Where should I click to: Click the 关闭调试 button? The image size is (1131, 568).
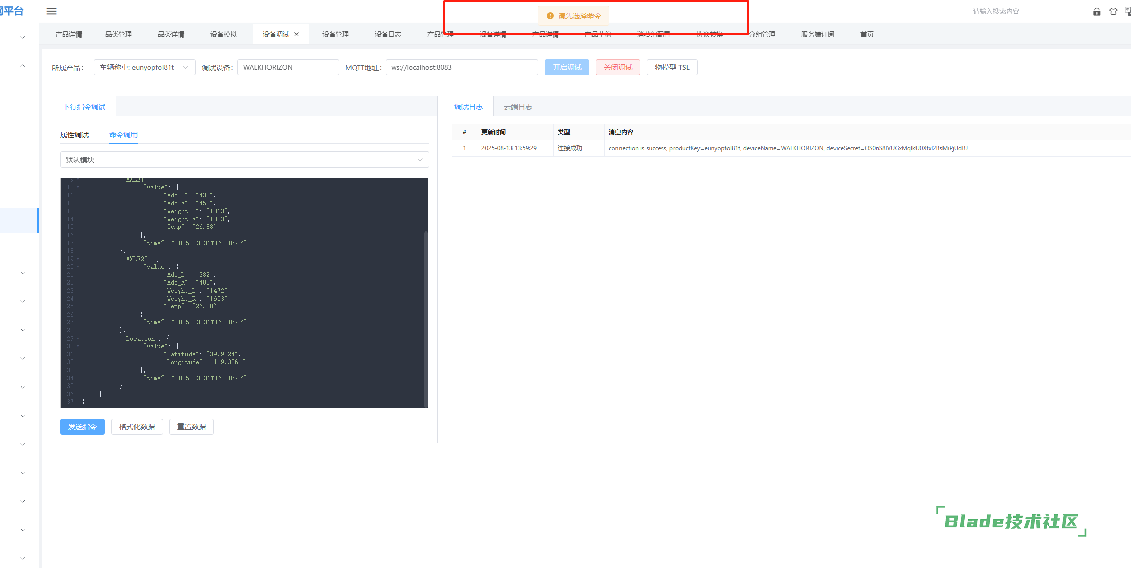point(618,67)
